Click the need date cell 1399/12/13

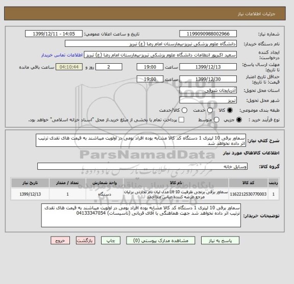30,194
